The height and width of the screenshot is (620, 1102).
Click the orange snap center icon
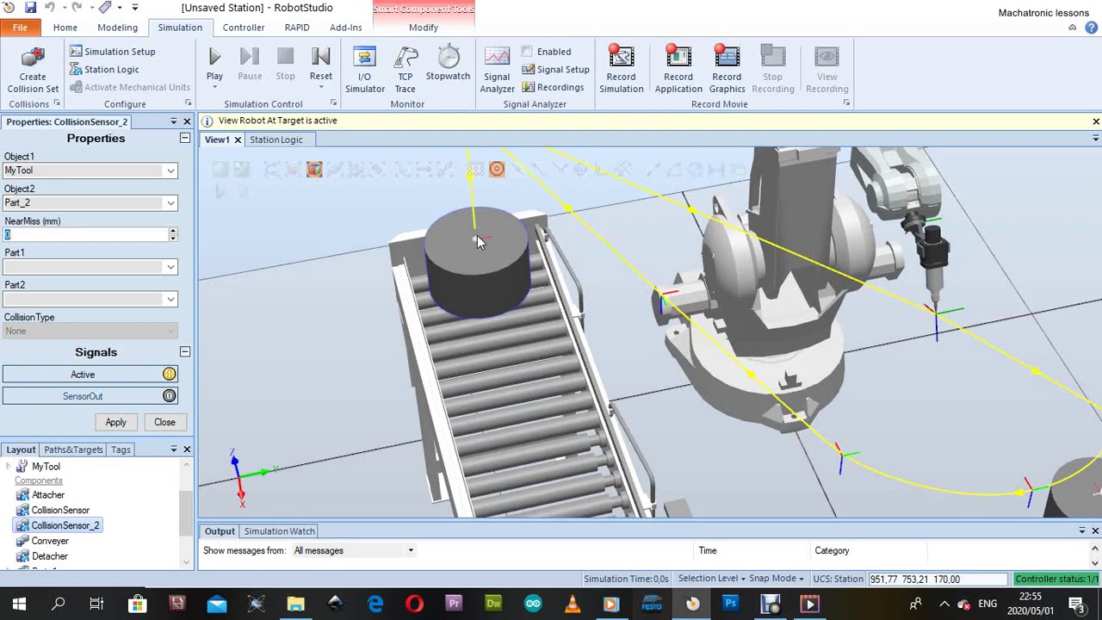click(x=497, y=170)
